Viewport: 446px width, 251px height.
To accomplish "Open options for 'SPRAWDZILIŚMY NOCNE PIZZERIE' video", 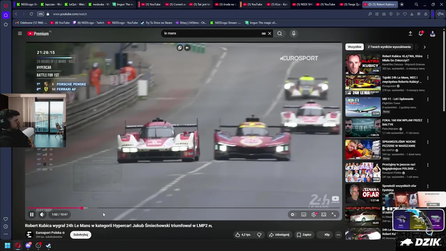I will pyautogui.click(x=428, y=142).
